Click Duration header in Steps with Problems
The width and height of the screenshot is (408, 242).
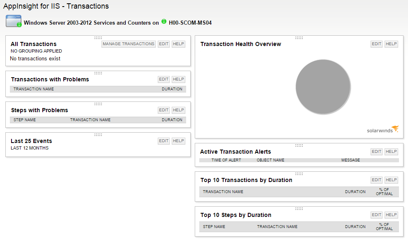tap(172, 120)
